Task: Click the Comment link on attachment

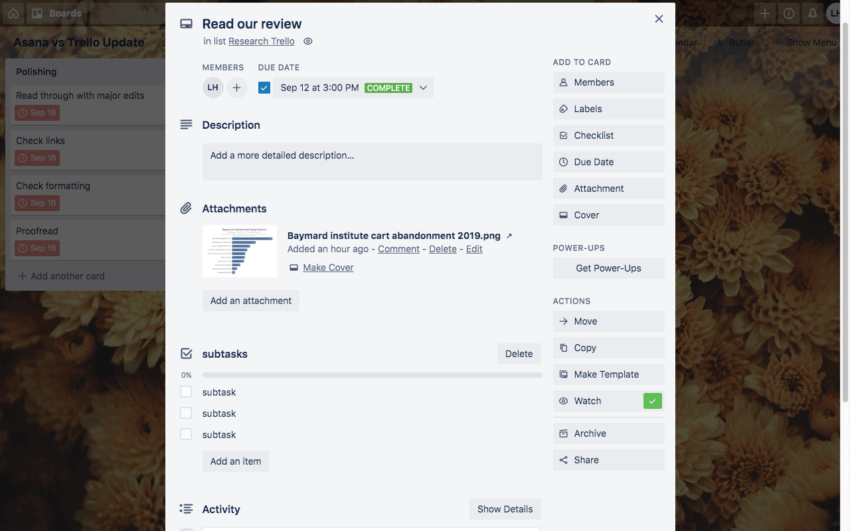Action: coord(398,249)
